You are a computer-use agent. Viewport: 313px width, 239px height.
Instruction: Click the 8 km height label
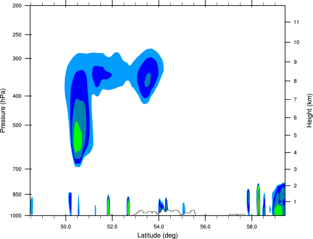295,81
